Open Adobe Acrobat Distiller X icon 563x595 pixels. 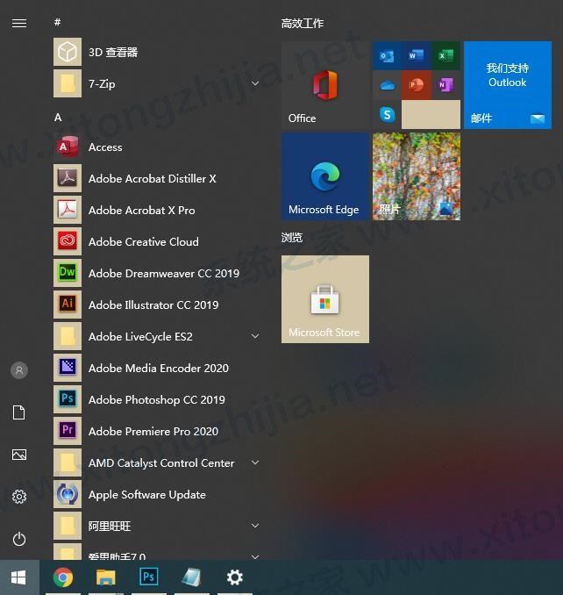68,178
